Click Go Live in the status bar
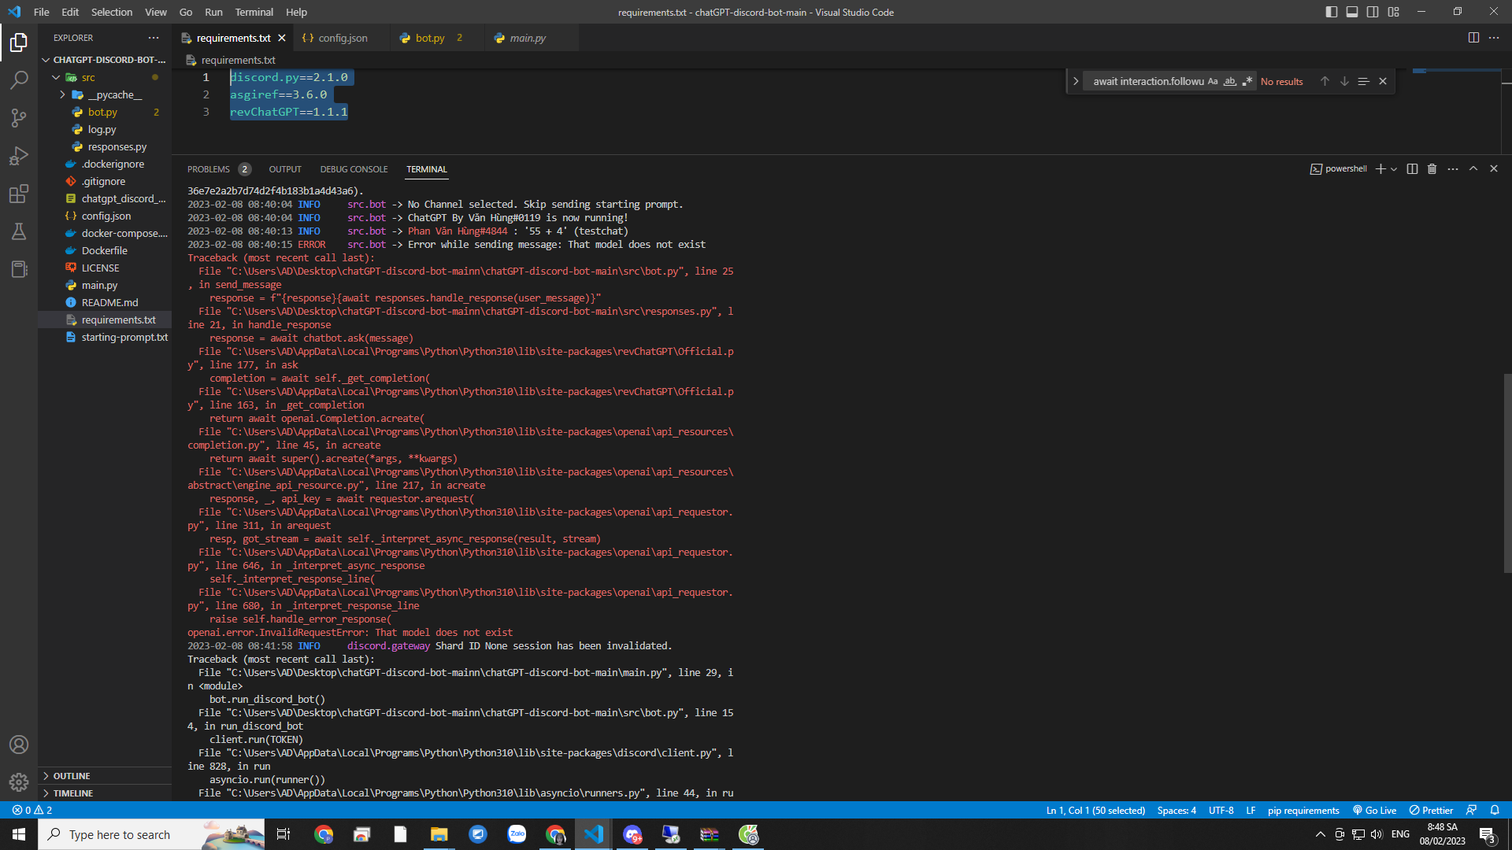 [1374, 810]
